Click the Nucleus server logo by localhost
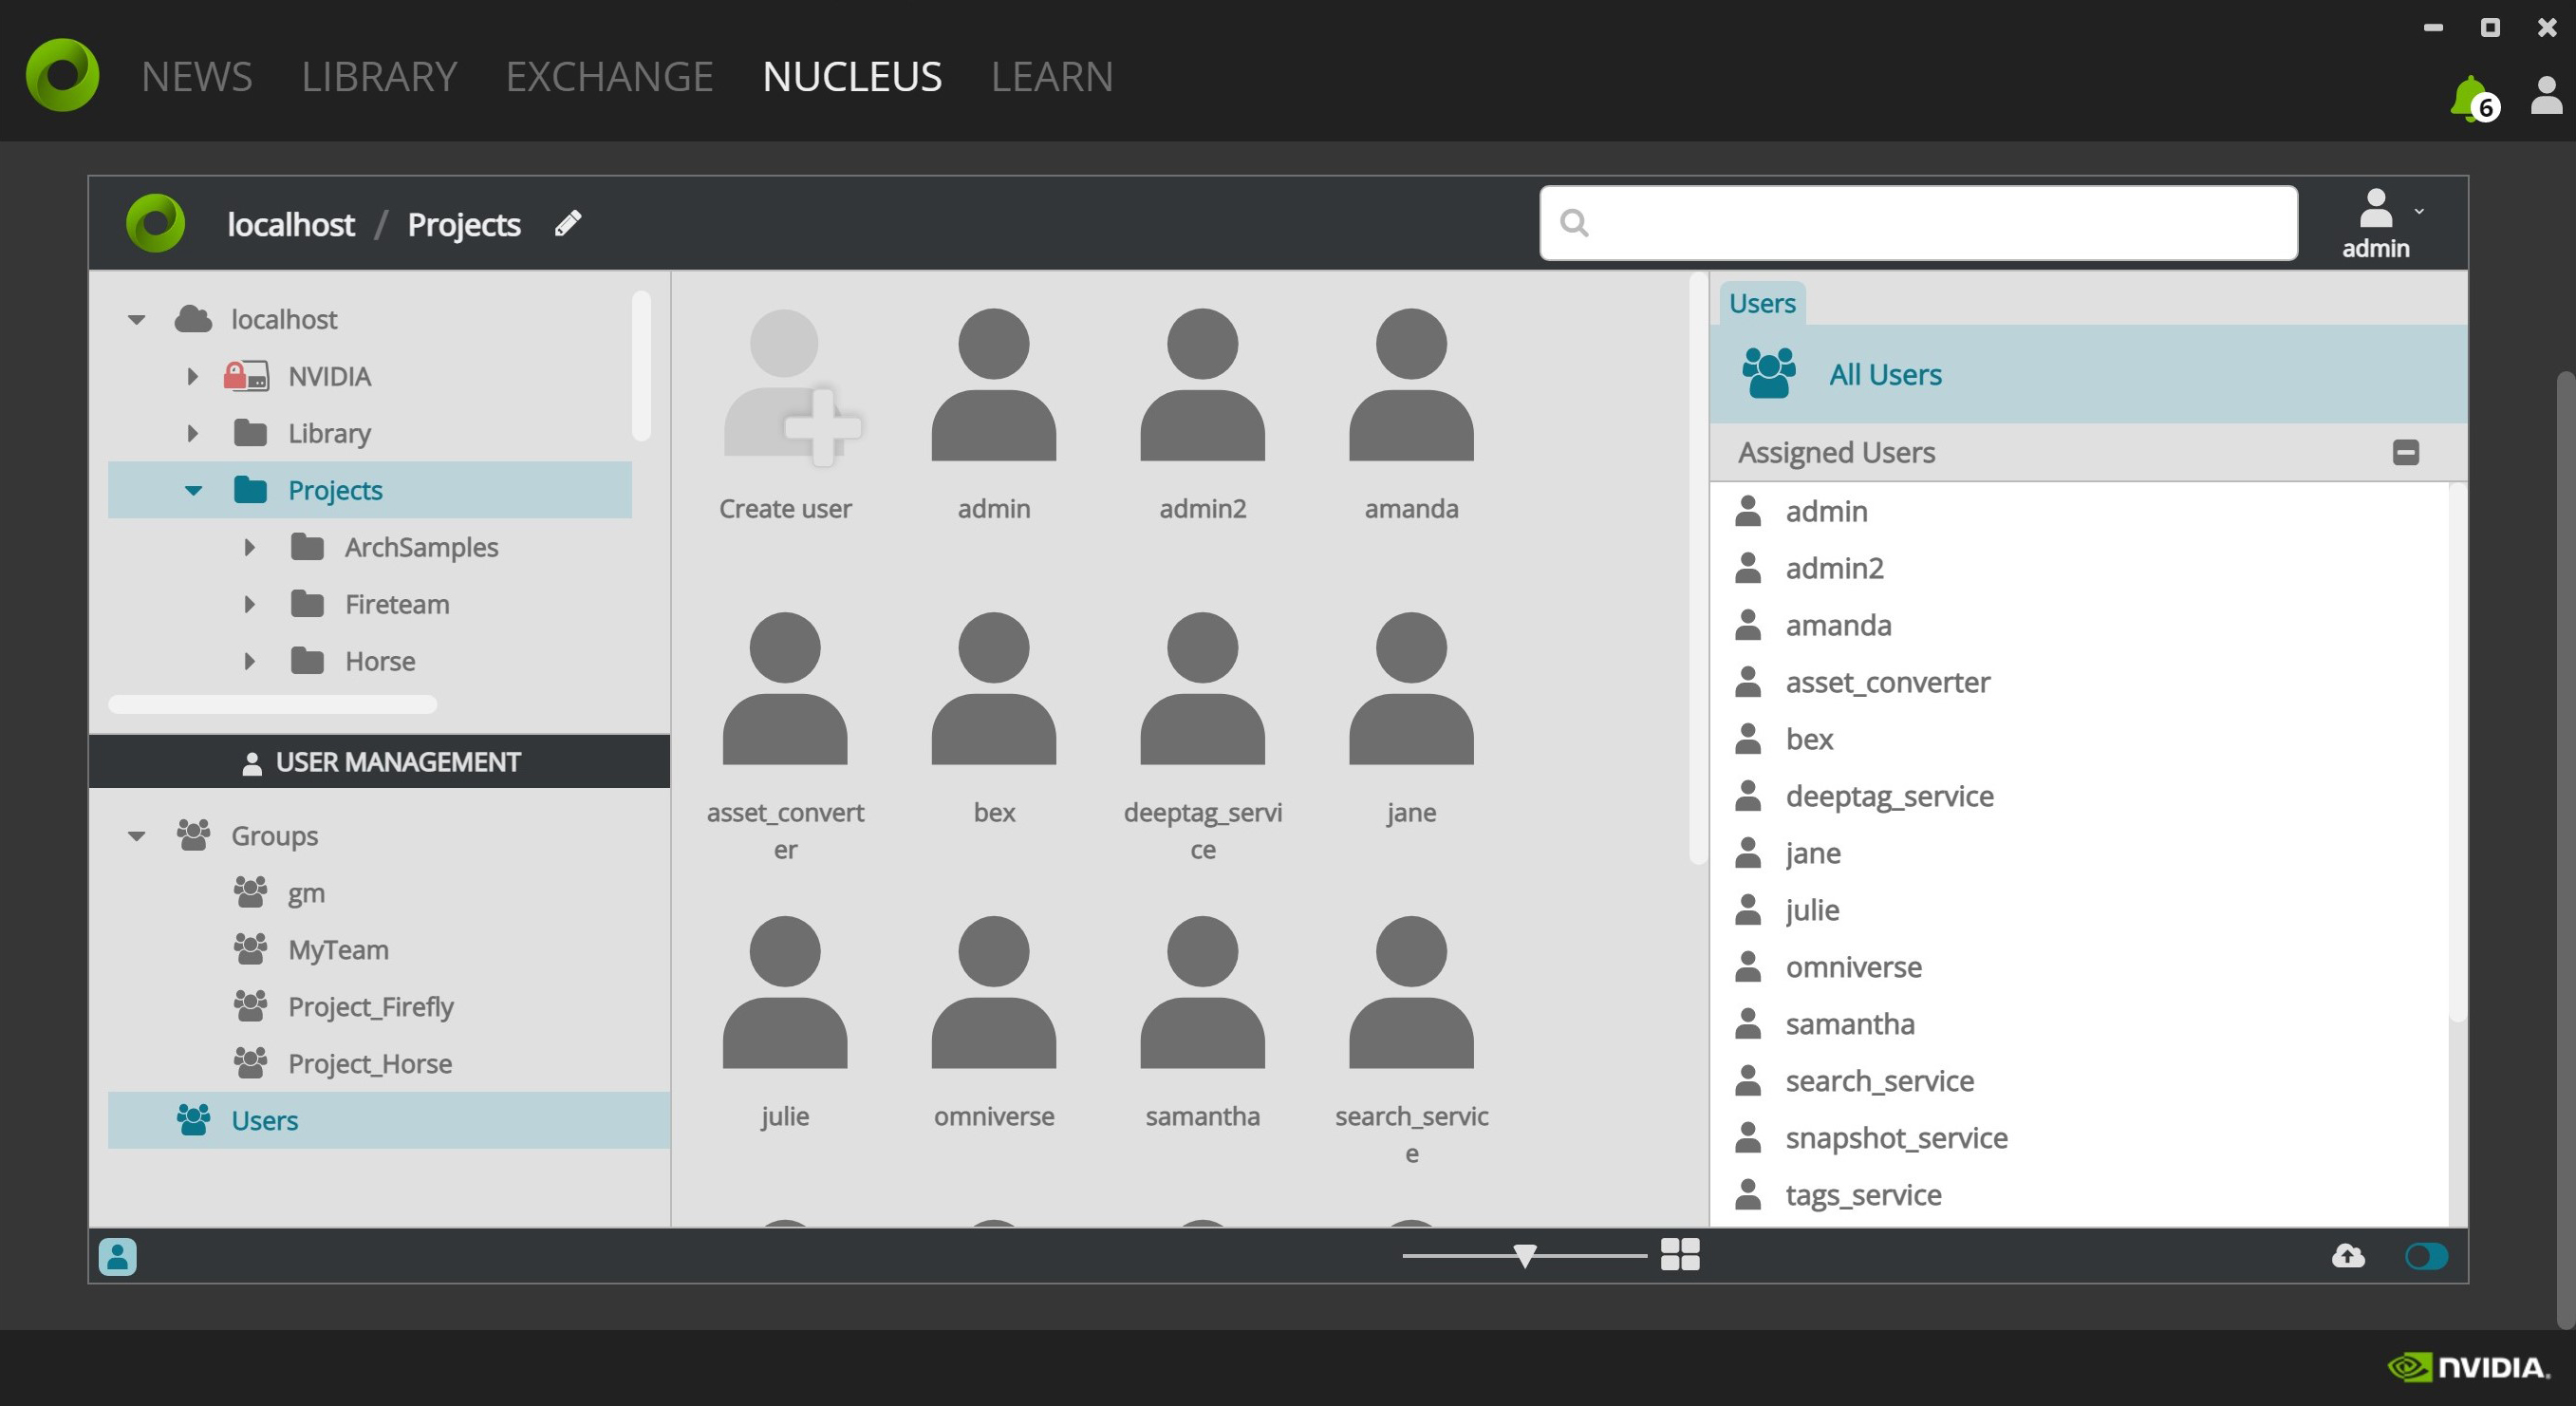 coord(156,223)
